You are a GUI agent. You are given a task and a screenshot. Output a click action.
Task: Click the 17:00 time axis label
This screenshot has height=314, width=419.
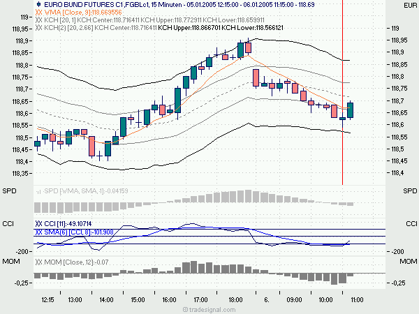pos(200,300)
